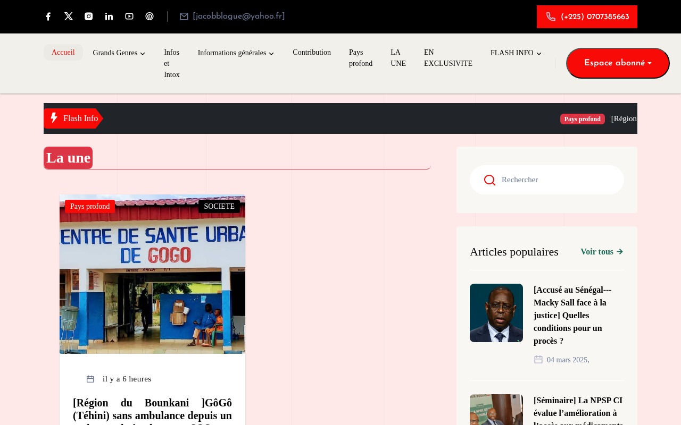Open the Pinterest social icon
This screenshot has height=425, width=681.
[150, 16]
